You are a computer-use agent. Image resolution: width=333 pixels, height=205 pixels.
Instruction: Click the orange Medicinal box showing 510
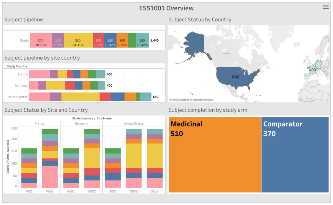coord(215,153)
